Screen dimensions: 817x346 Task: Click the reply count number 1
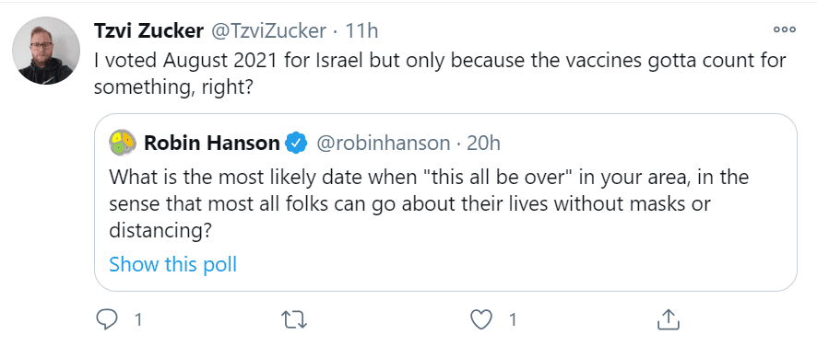138,320
